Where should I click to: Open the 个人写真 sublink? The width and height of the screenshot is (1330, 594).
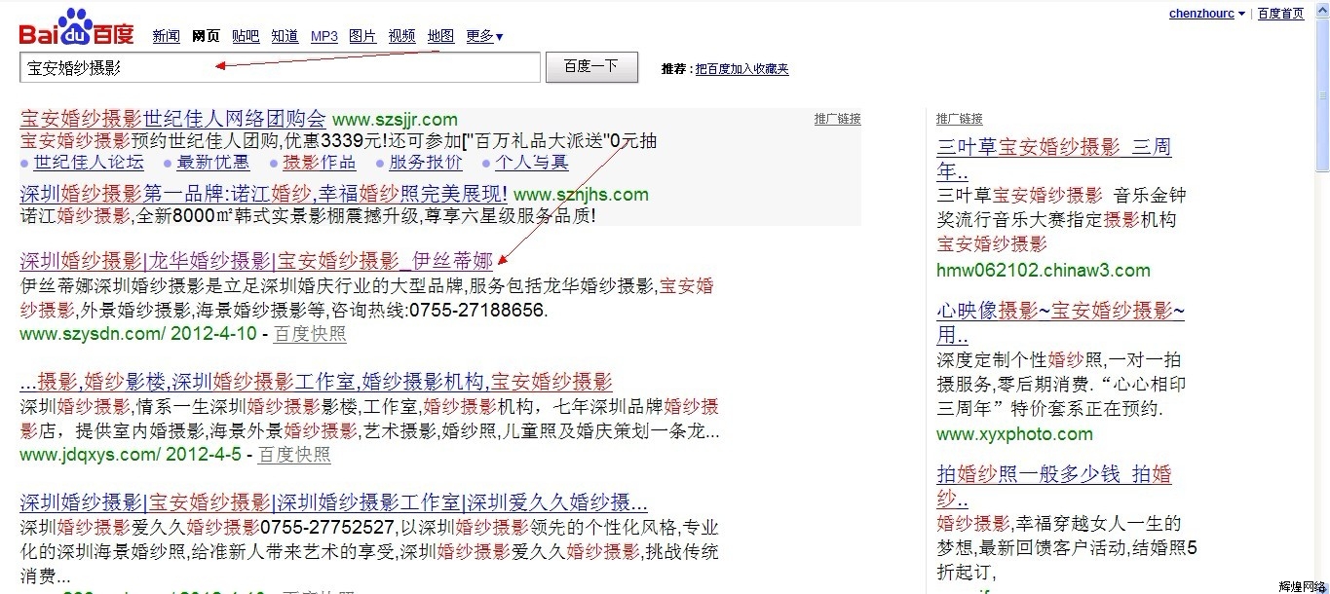(532, 162)
